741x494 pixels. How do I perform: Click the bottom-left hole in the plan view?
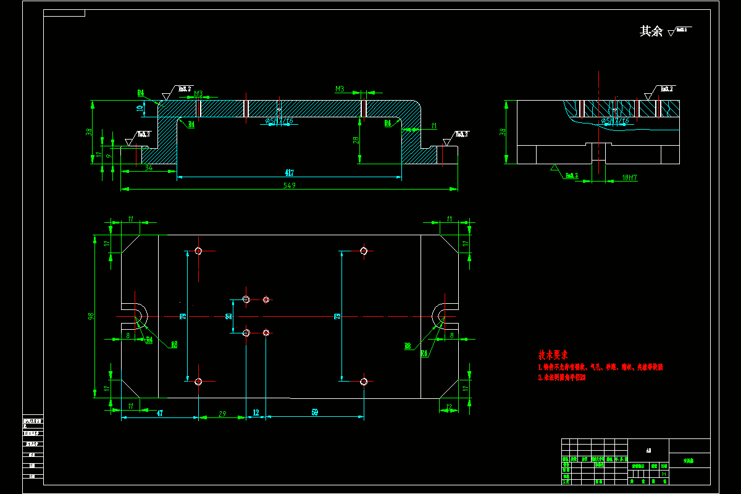pos(198,382)
